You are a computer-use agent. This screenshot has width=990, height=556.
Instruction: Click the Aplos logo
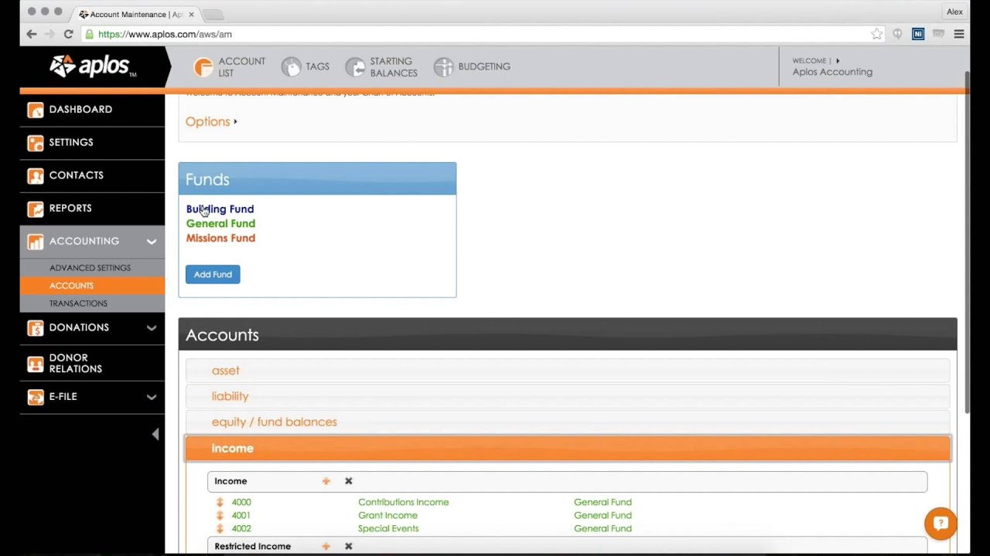pos(93,66)
